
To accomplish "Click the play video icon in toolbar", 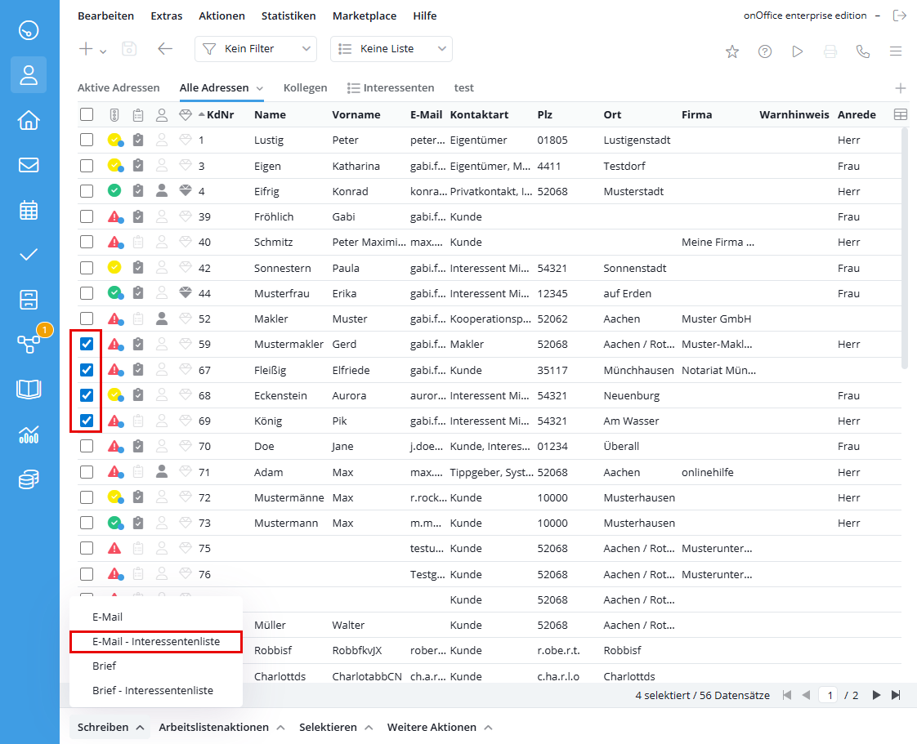I will [x=797, y=51].
